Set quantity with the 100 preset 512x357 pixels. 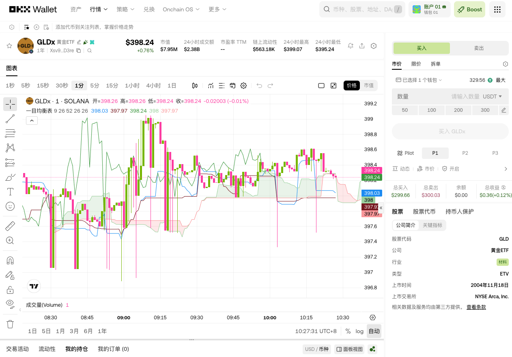(432, 110)
